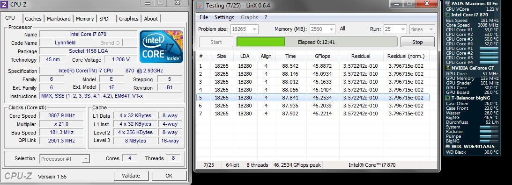Click the WDC WD6401AALS drive gadget icon

point(448,147)
